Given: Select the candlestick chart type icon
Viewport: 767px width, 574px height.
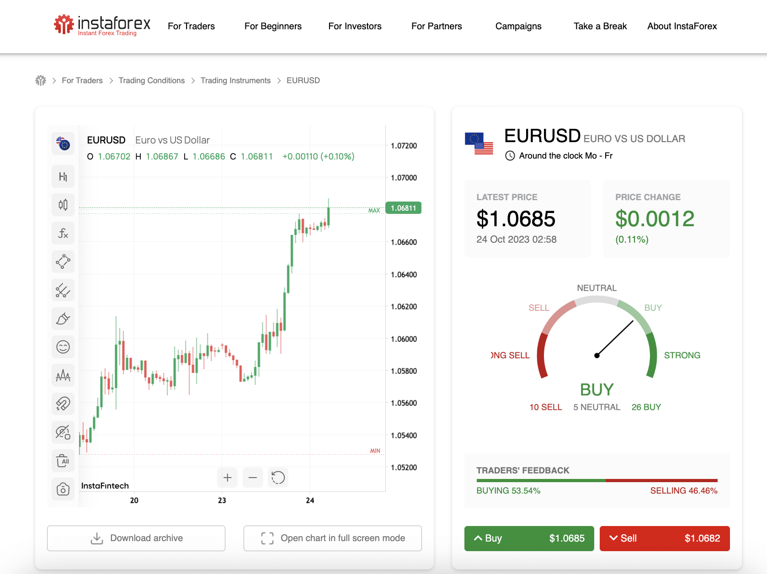Looking at the screenshot, I should (63, 205).
